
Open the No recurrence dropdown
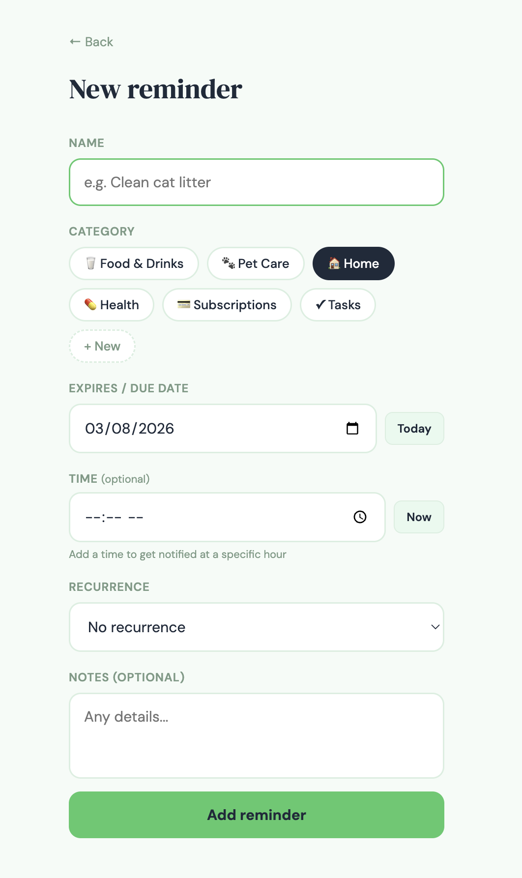[x=256, y=627]
